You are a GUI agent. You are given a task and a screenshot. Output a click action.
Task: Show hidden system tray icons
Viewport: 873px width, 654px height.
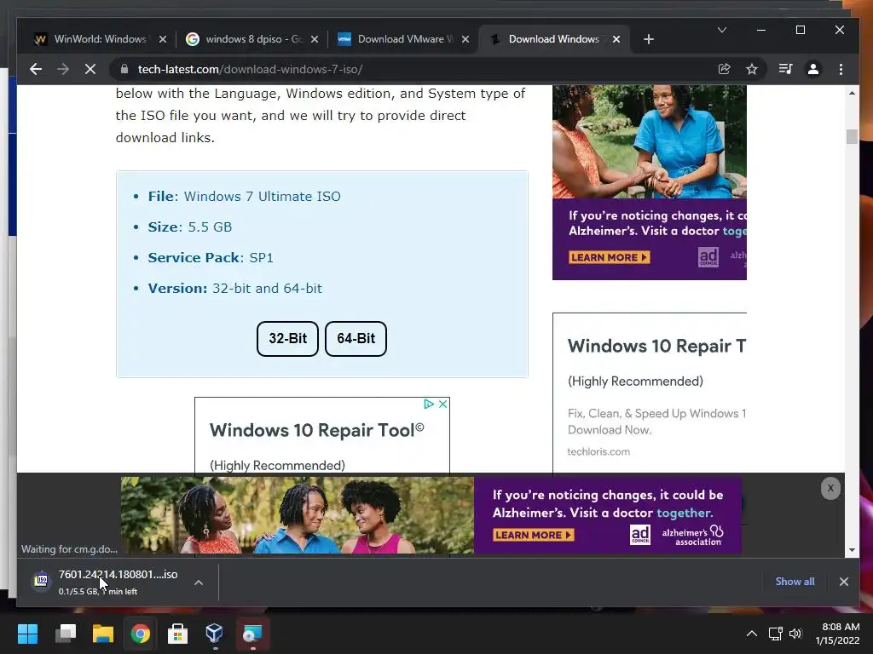click(752, 634)
